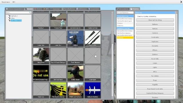Clean up No-Collides
This screenshot has width=183, height=103.
(x=155, y=76)
